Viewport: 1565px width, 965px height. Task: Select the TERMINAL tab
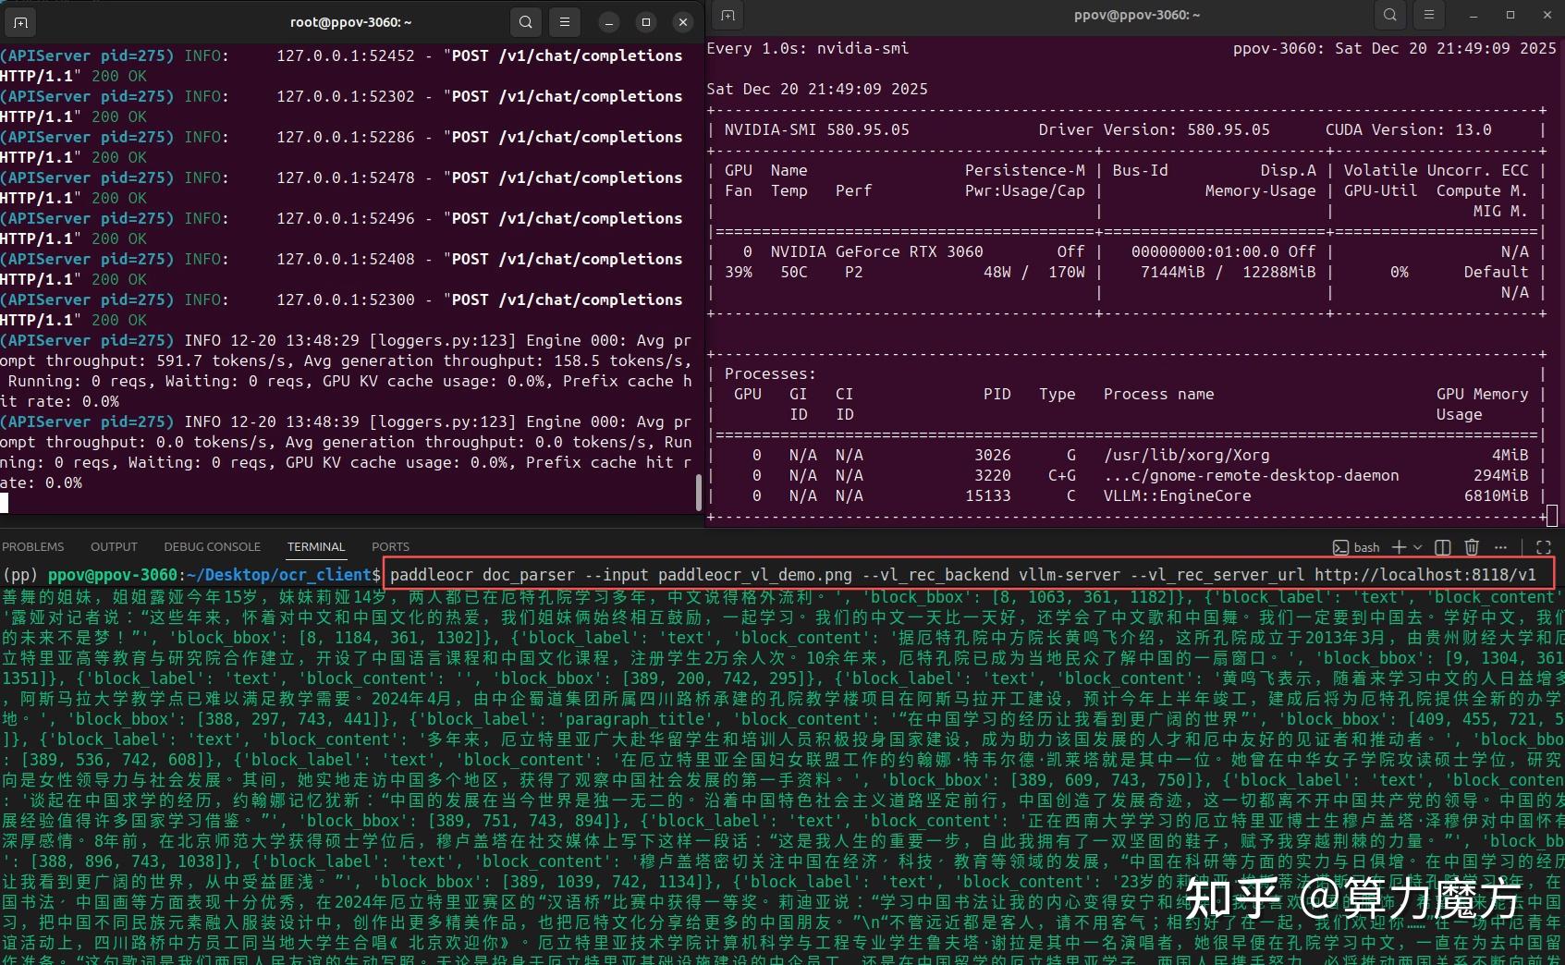click(x=316, y=547)
